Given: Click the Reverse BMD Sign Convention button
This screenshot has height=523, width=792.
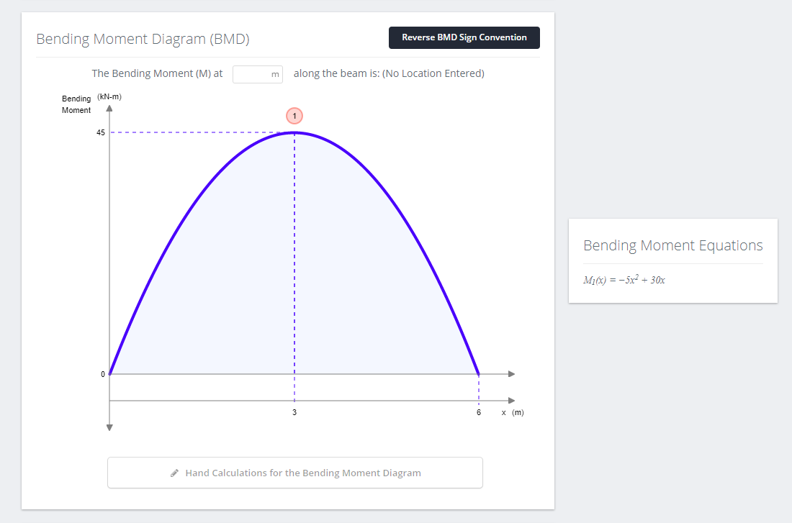Looking at the screenshot, I should click(x=464, y=37).
